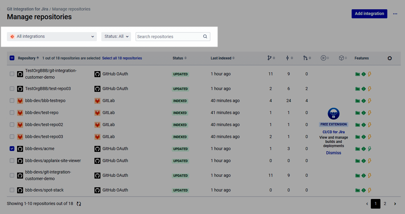Open the bbb-devs/applanix-site-viewer repository name
405x214 pixels.
click(53, 161)
